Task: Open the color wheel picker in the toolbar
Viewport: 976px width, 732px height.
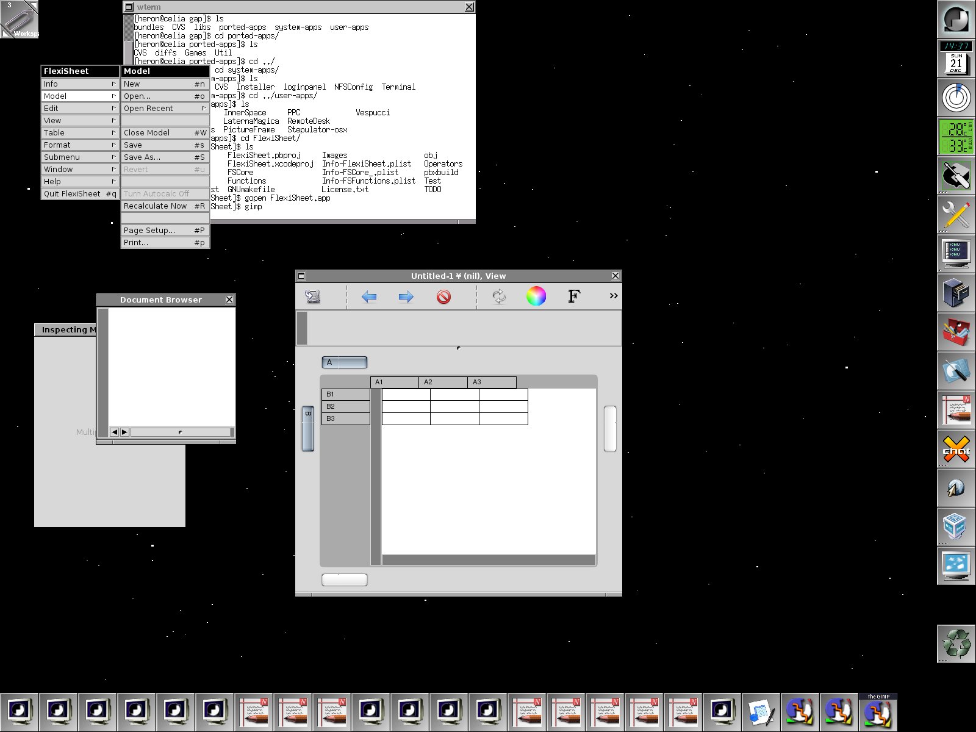Action: click(536, 296)
